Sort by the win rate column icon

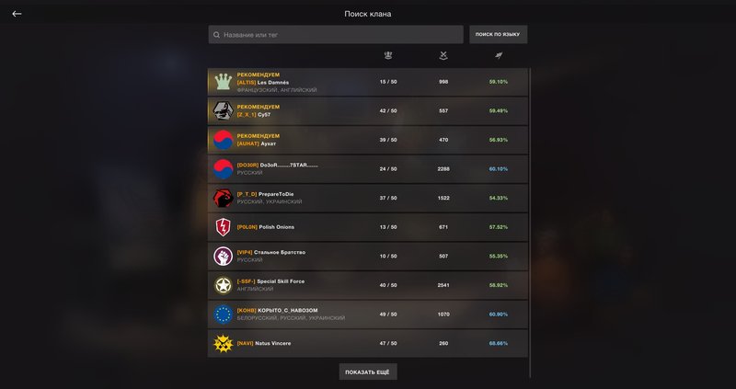[x=499, y=55]
